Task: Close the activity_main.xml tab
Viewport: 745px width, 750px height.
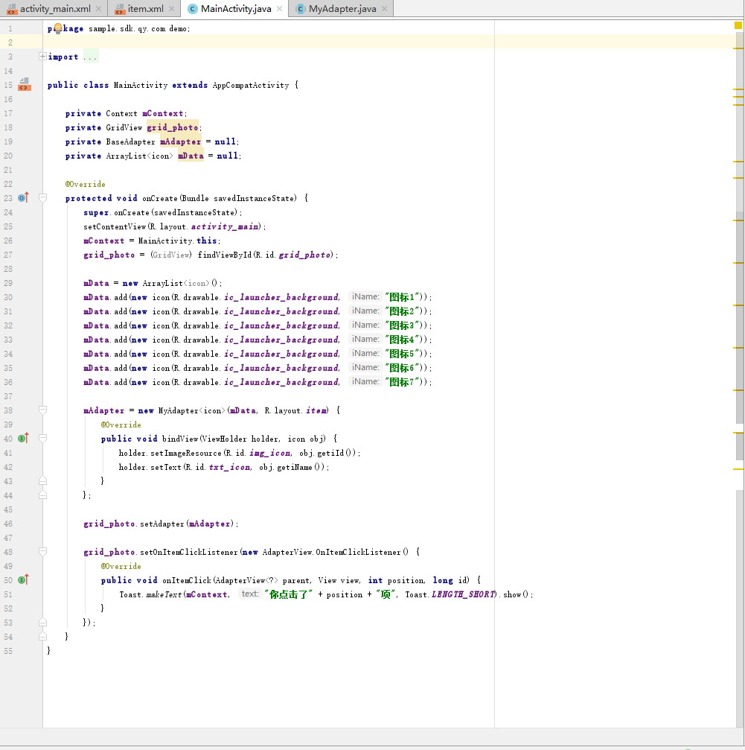Action: coord(99,9)
